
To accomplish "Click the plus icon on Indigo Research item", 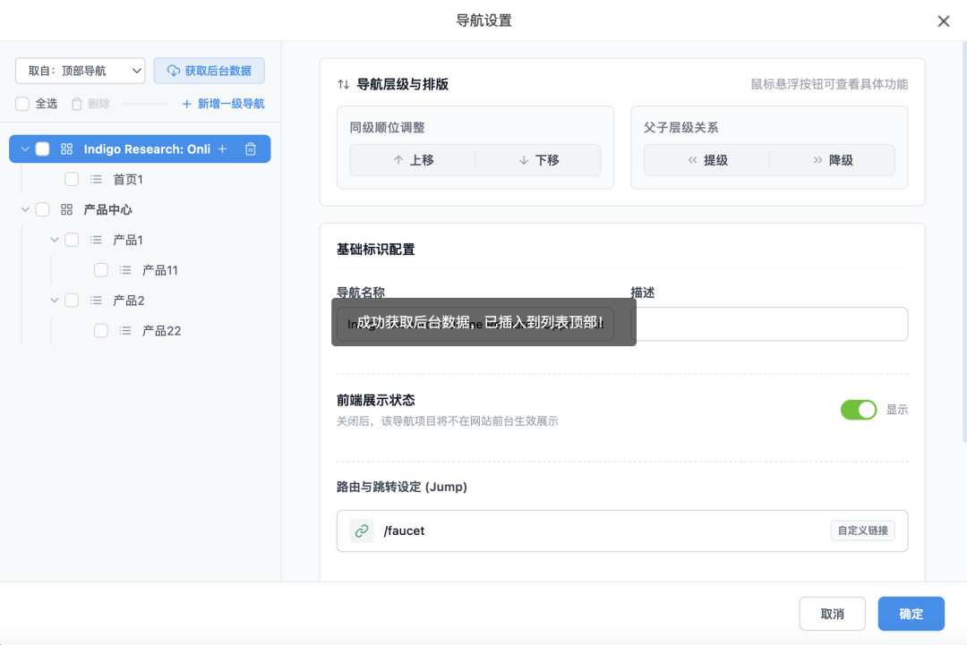I will coord(223,149).
